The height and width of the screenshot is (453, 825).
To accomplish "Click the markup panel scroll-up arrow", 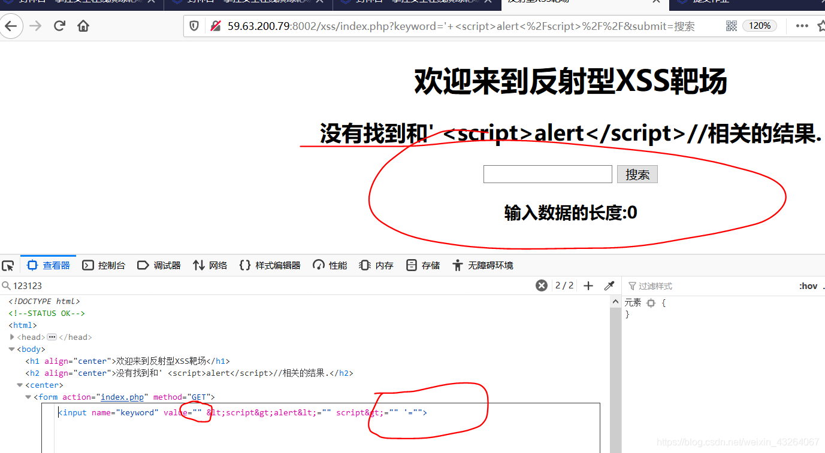I will (x=615, y=302).
